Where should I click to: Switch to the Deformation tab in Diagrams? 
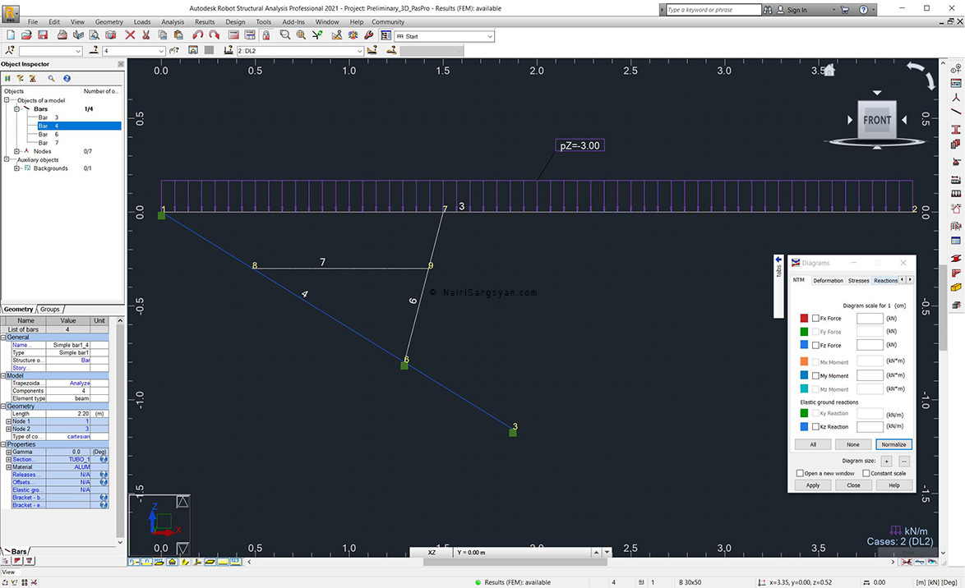click(x=828, y=281)
